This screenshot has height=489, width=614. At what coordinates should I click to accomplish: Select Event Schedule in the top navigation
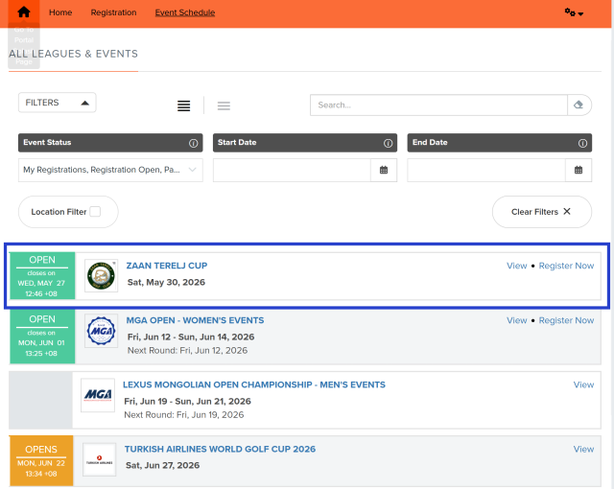pos(184,12)
